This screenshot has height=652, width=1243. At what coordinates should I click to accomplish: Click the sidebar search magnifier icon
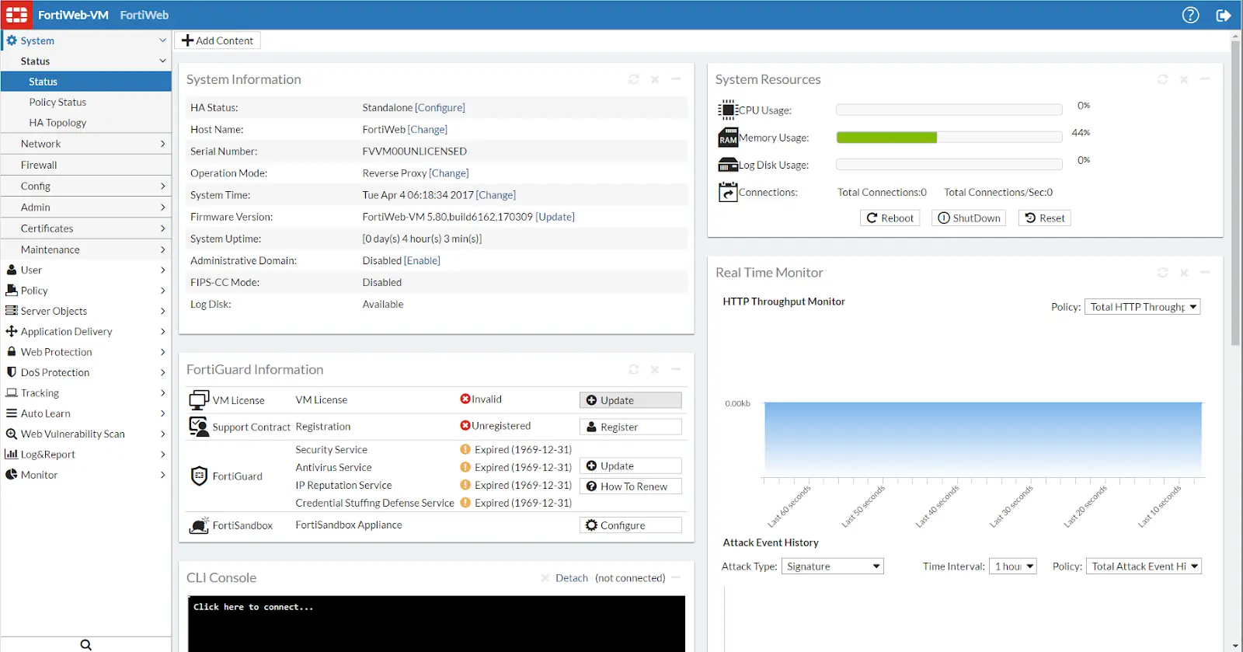click(x=85, y=645)
